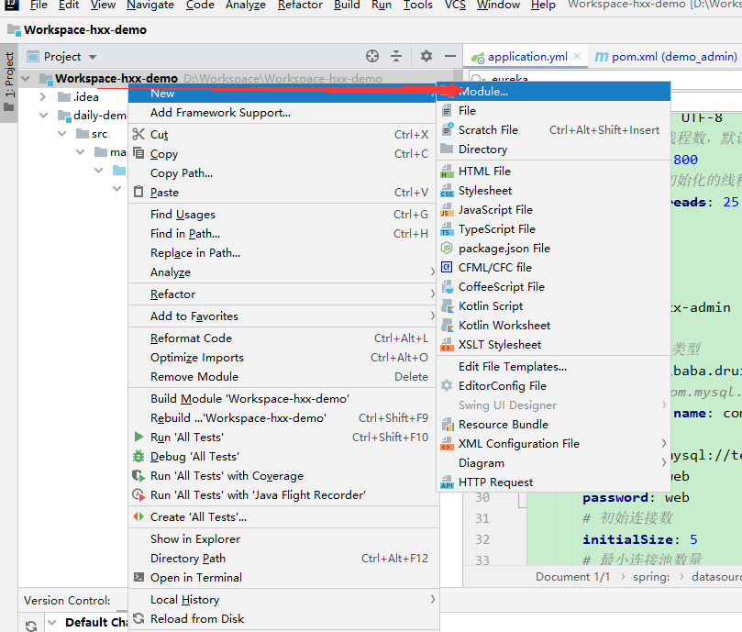Expand XML Configuration File submenu
This screenshot has width=742, height=632.
[x=554, y=444]
